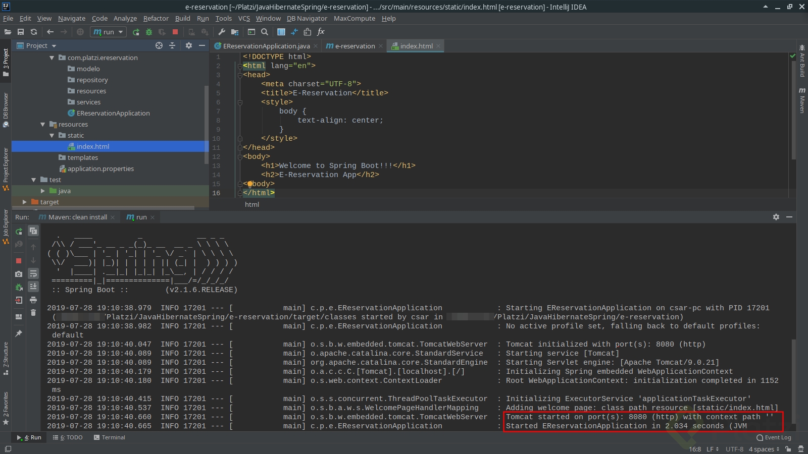
Task: Open Project Structure folder icon
Action: click(235, 32)
